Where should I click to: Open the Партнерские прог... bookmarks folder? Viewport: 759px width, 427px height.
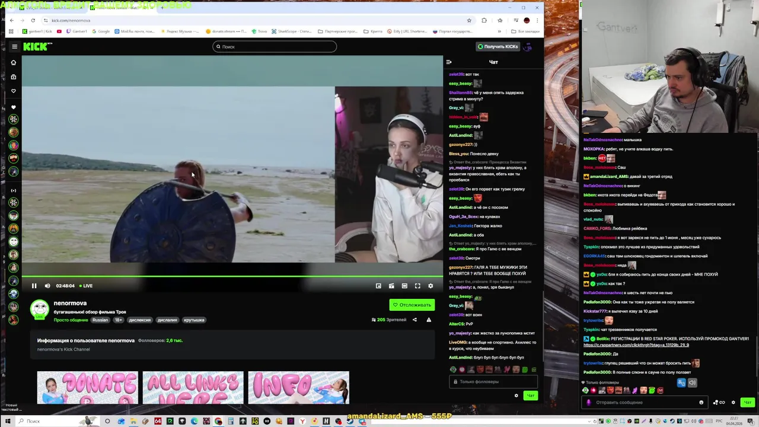337,31
